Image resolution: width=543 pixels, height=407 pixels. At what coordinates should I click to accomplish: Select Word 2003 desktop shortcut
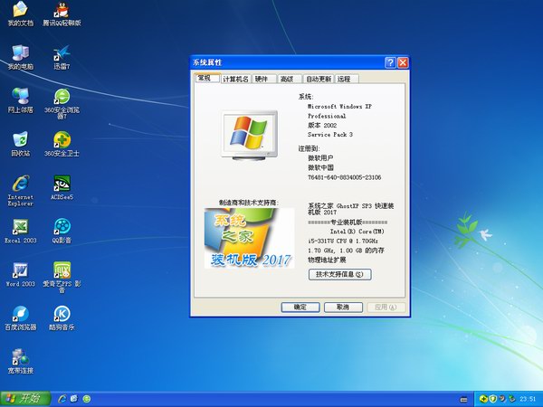tap(21, 275)
